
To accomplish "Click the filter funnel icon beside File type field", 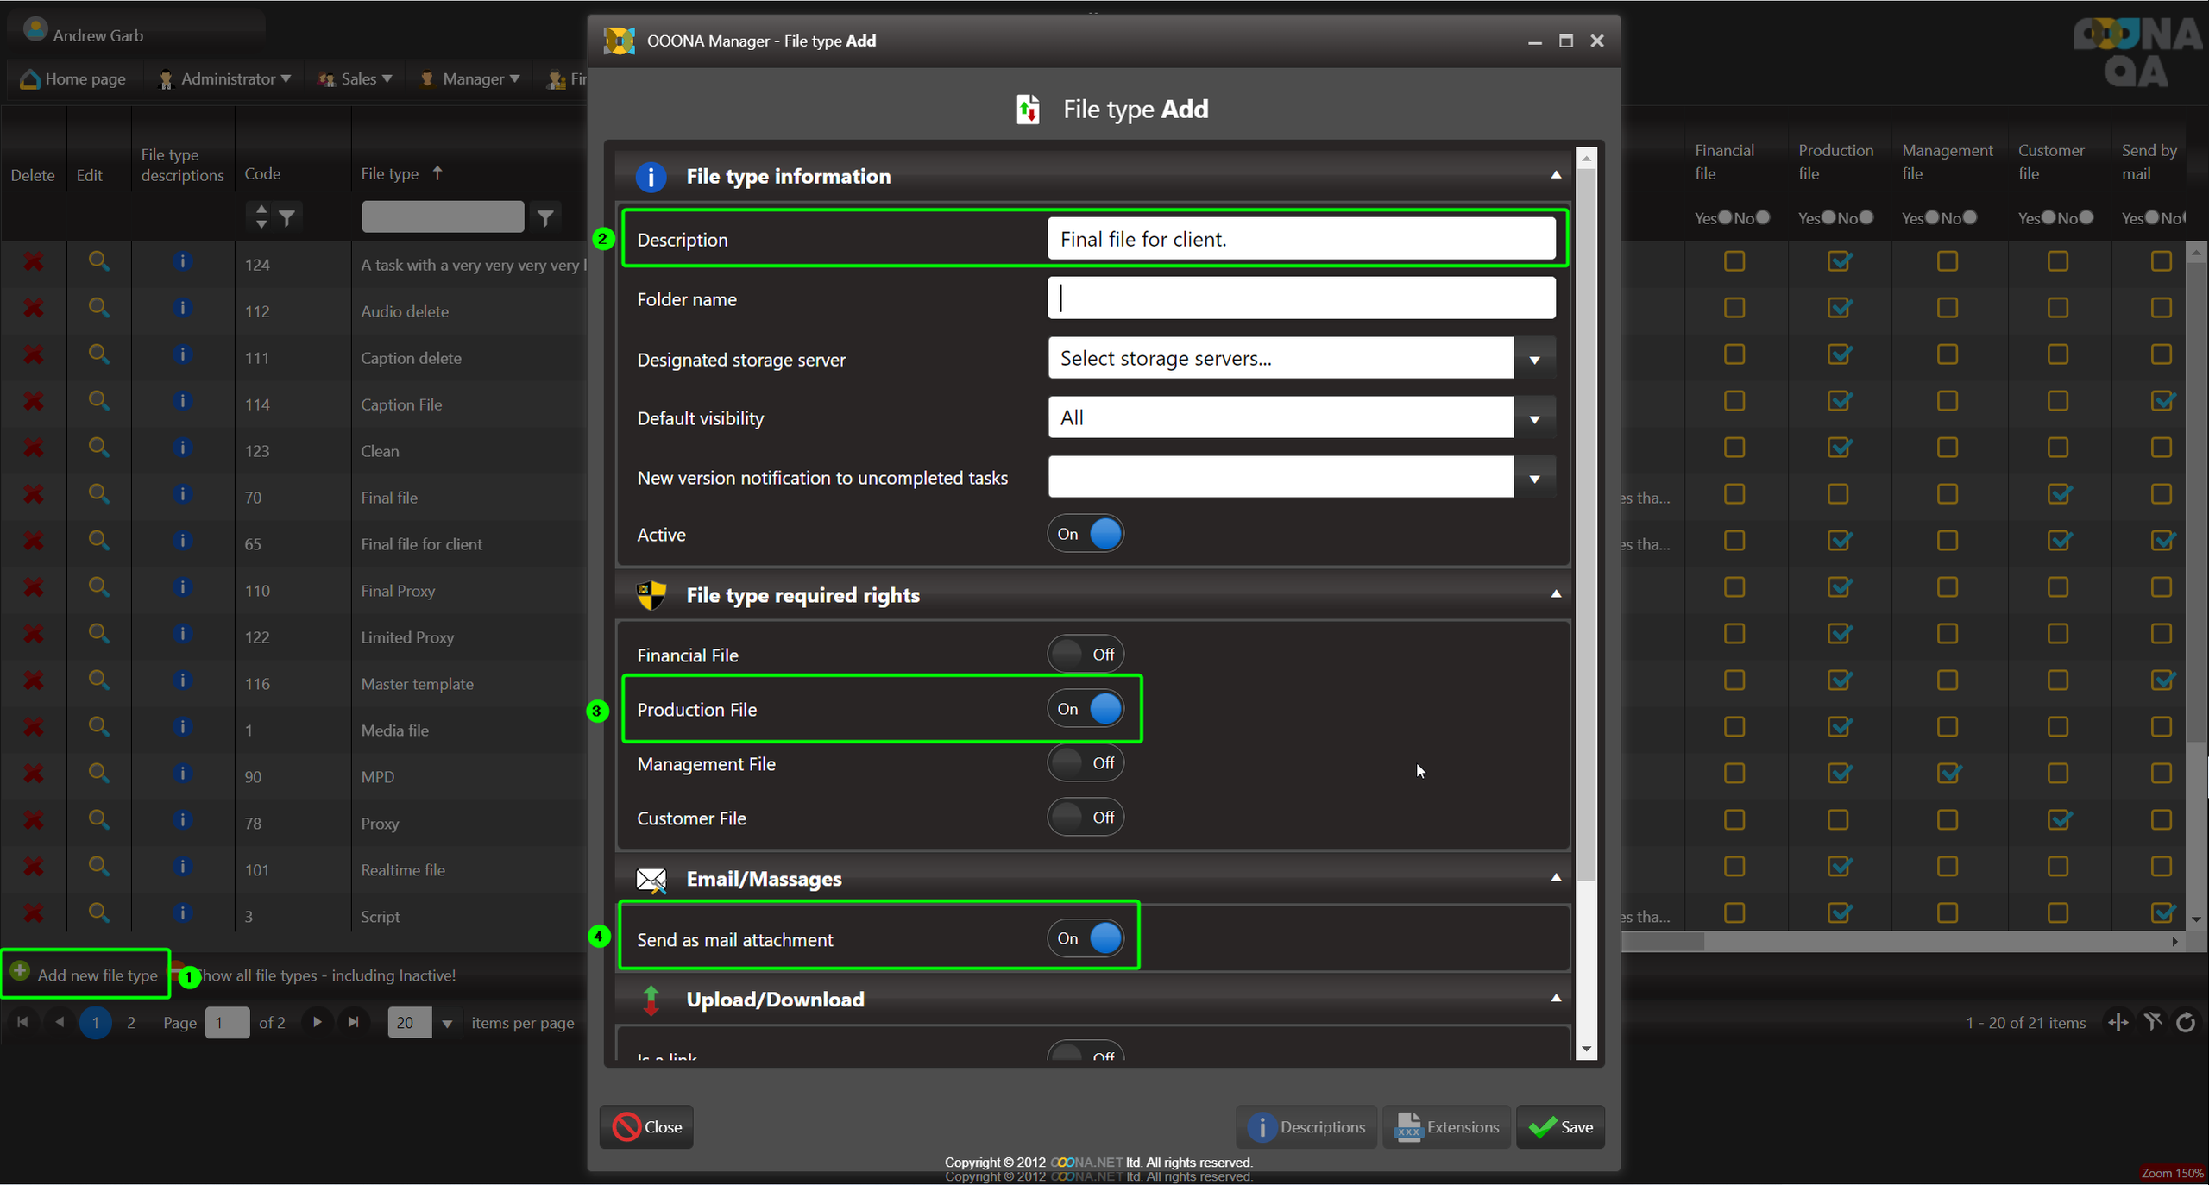I will (x=544, y=217).
